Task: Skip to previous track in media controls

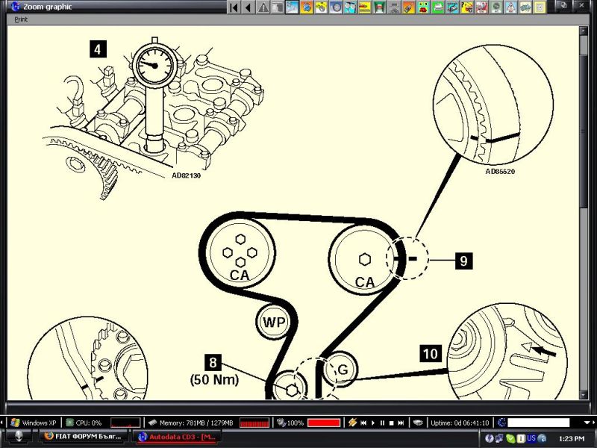Action: 363,423
